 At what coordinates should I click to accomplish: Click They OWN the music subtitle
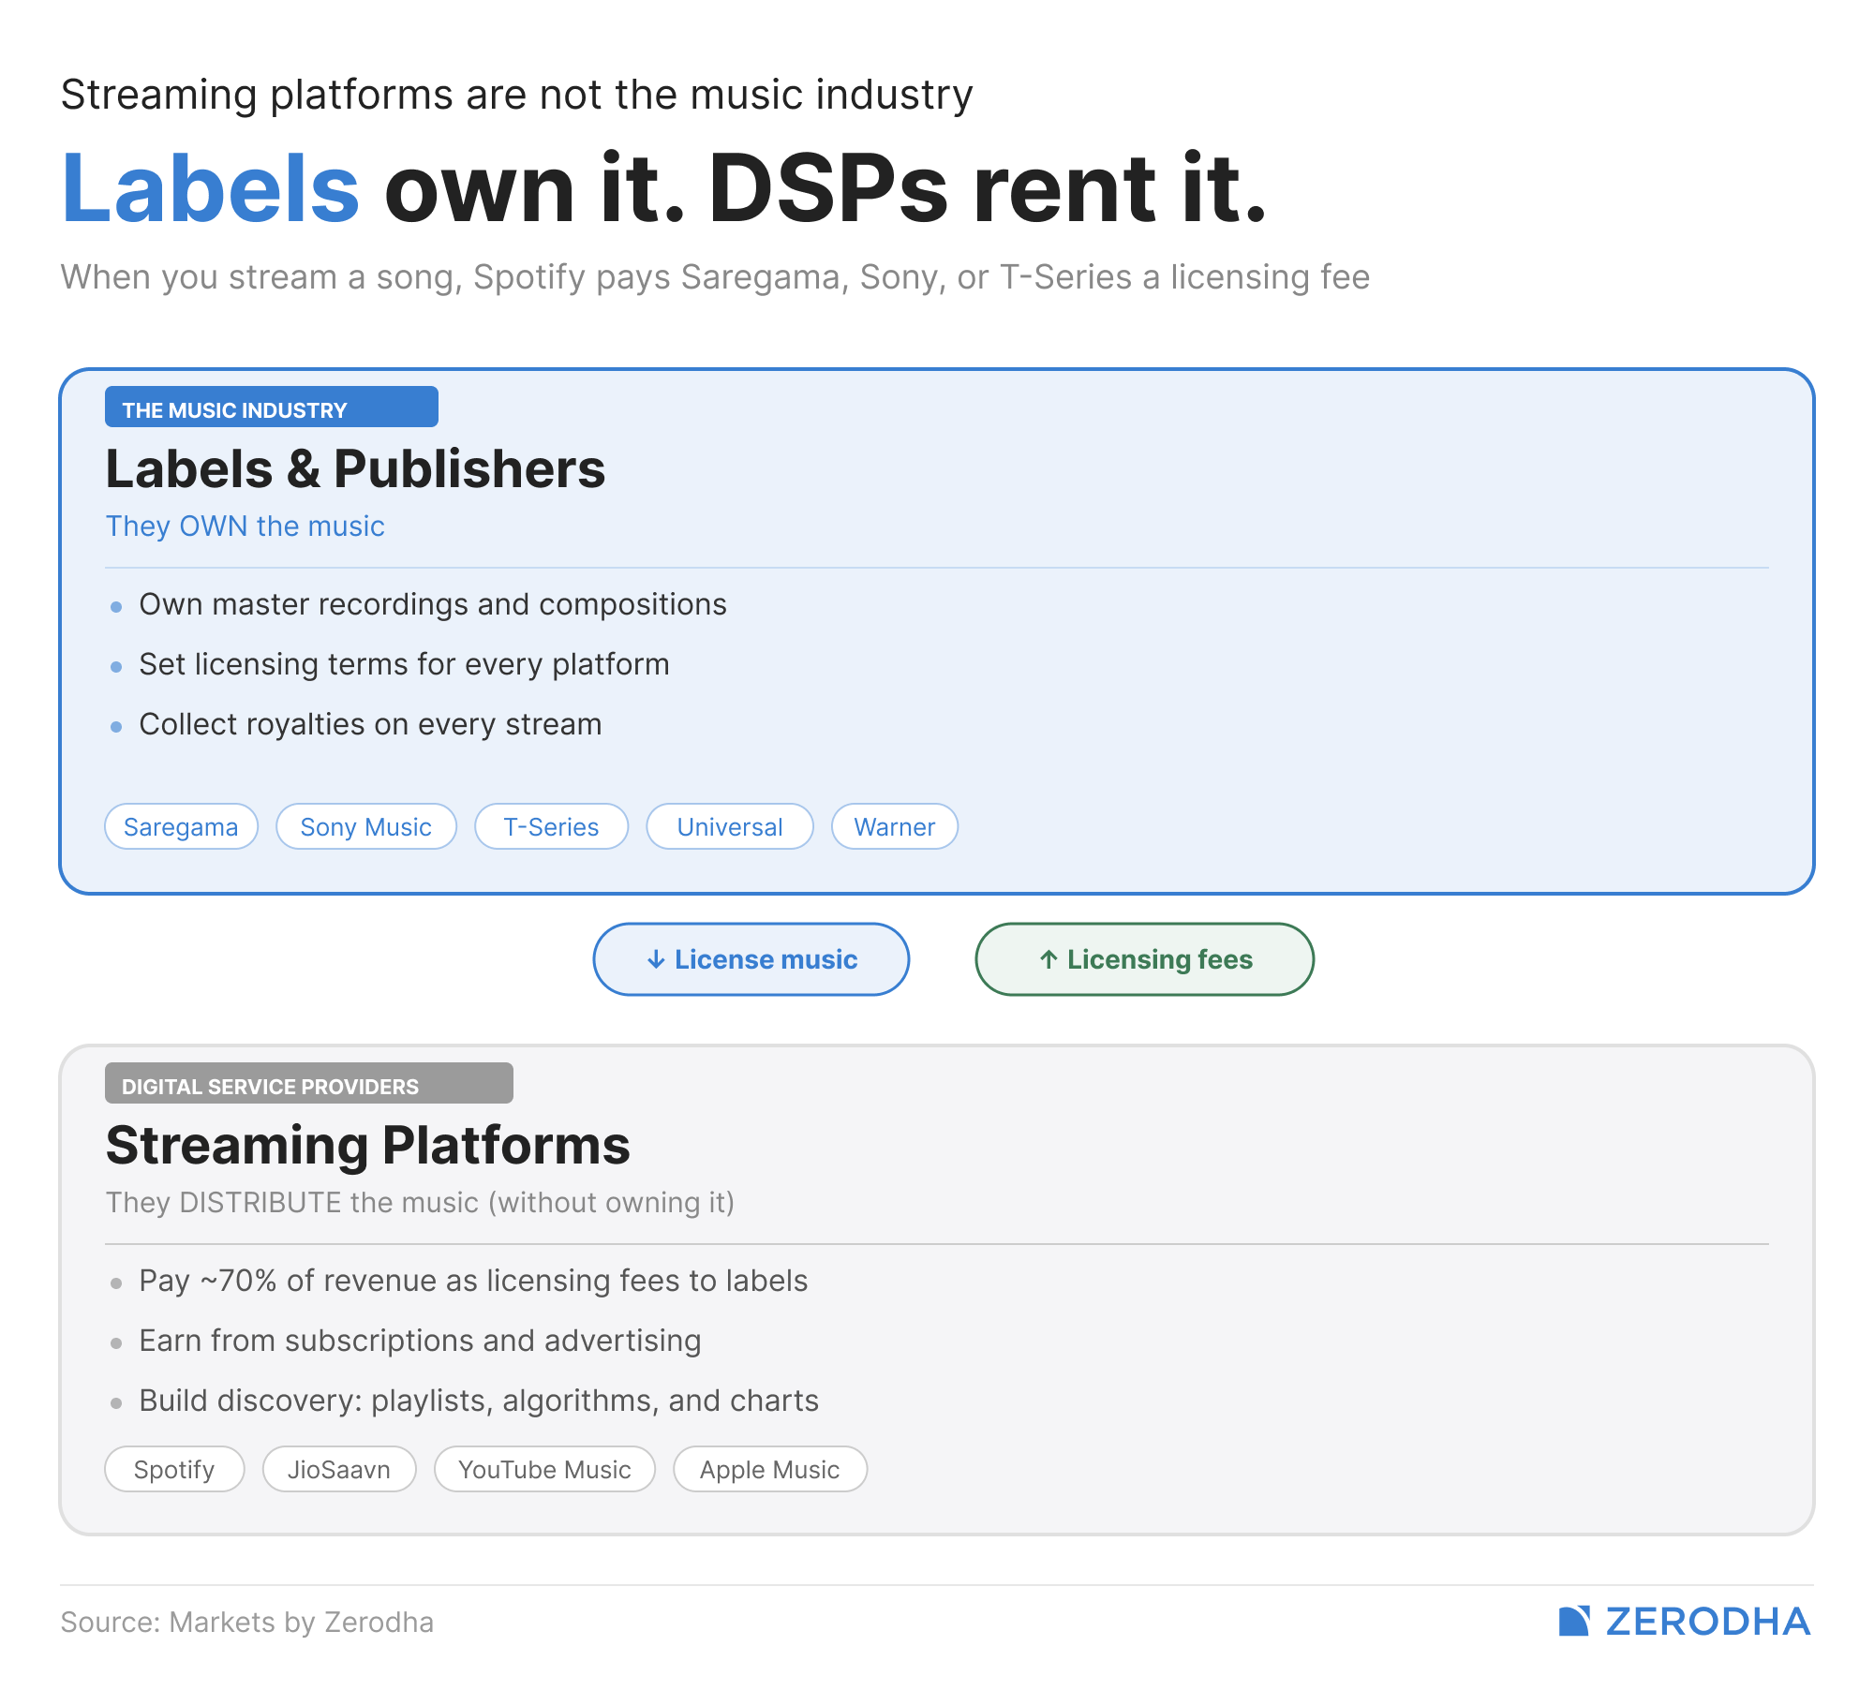tap(245, 526)
